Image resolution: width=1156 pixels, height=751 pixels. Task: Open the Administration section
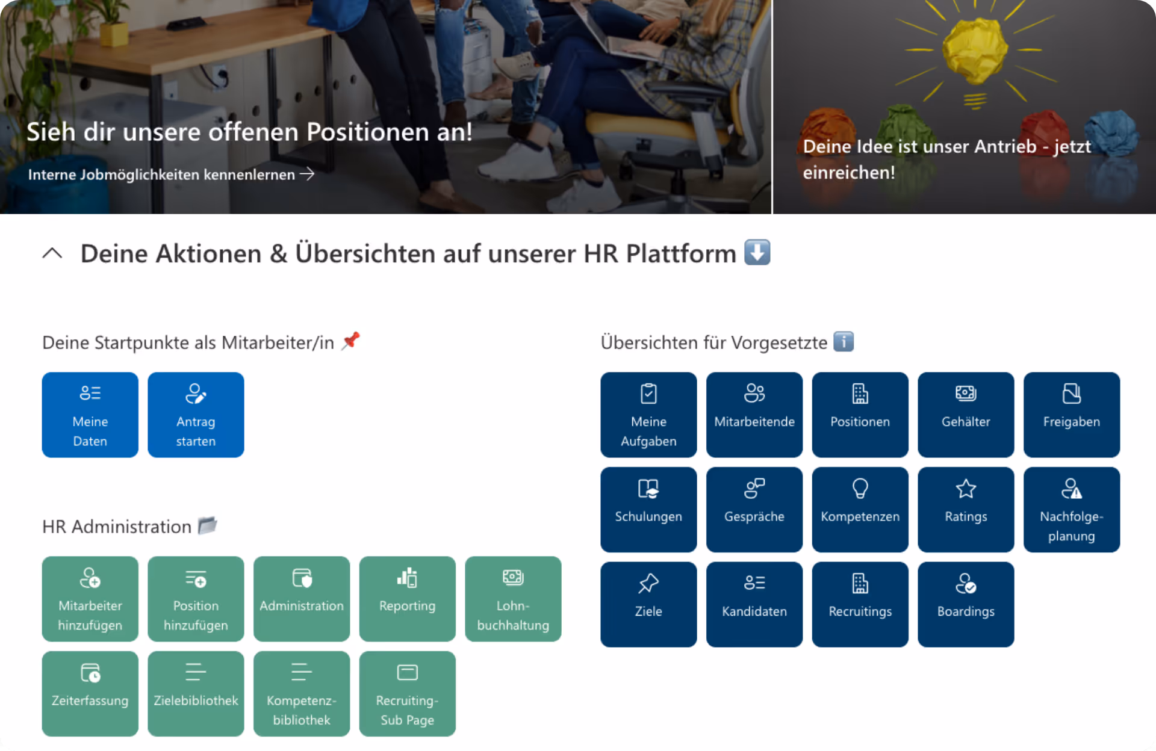coord(301,599)
